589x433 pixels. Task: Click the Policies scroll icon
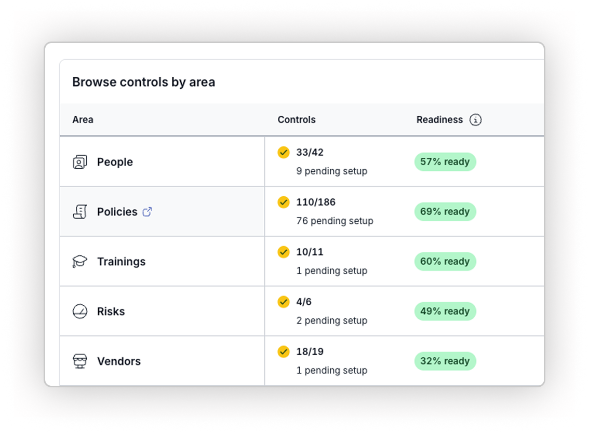coord(79,212)
